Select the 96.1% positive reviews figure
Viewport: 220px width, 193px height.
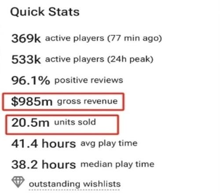point(31,81)
